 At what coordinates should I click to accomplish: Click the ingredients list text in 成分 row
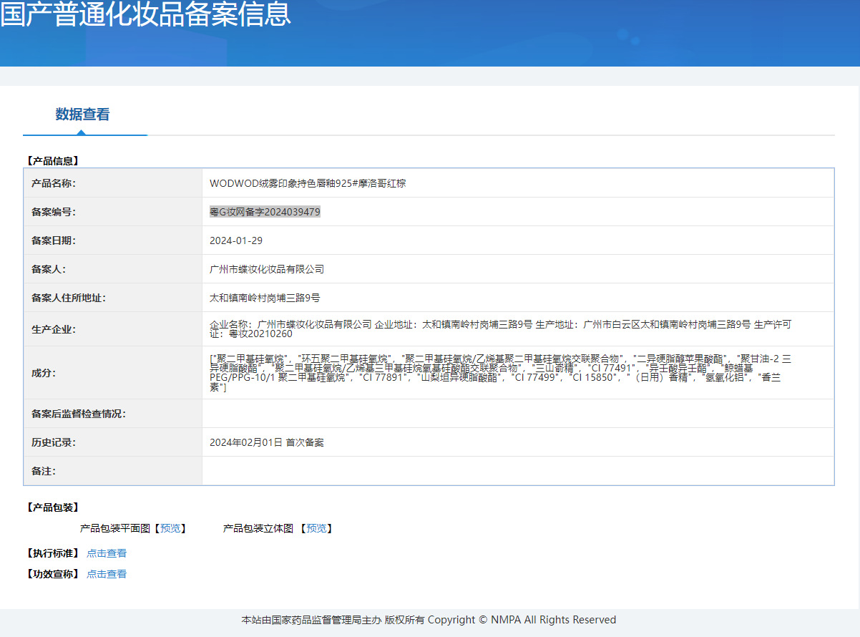500,372
